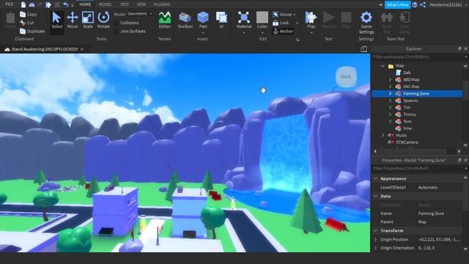Viewport: 469px width, 264px height.
Task: Switch to the TEST ribbon tab
Action: tap(125, 4)
